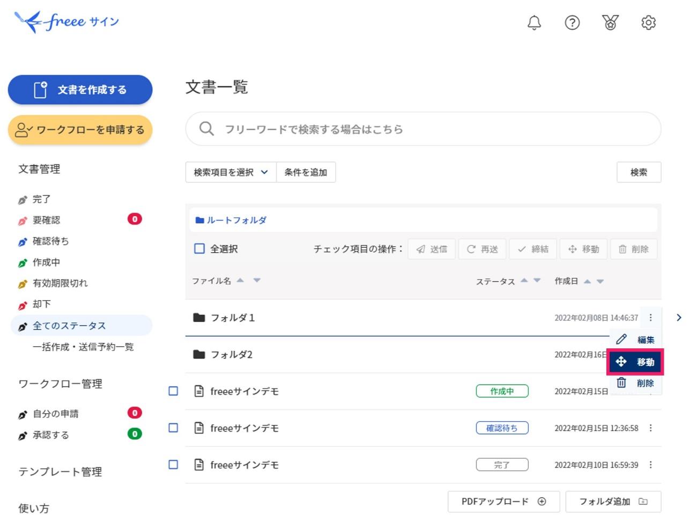Image resolution: width=697 pixels, height=523 pixels.
Task: Click the 送信 bulk action button
Action: 432,249
